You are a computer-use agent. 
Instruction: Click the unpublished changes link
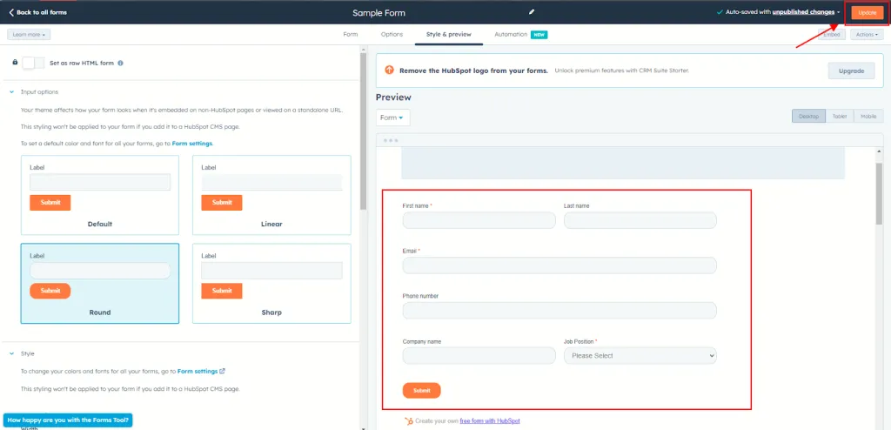click(803, 12)
